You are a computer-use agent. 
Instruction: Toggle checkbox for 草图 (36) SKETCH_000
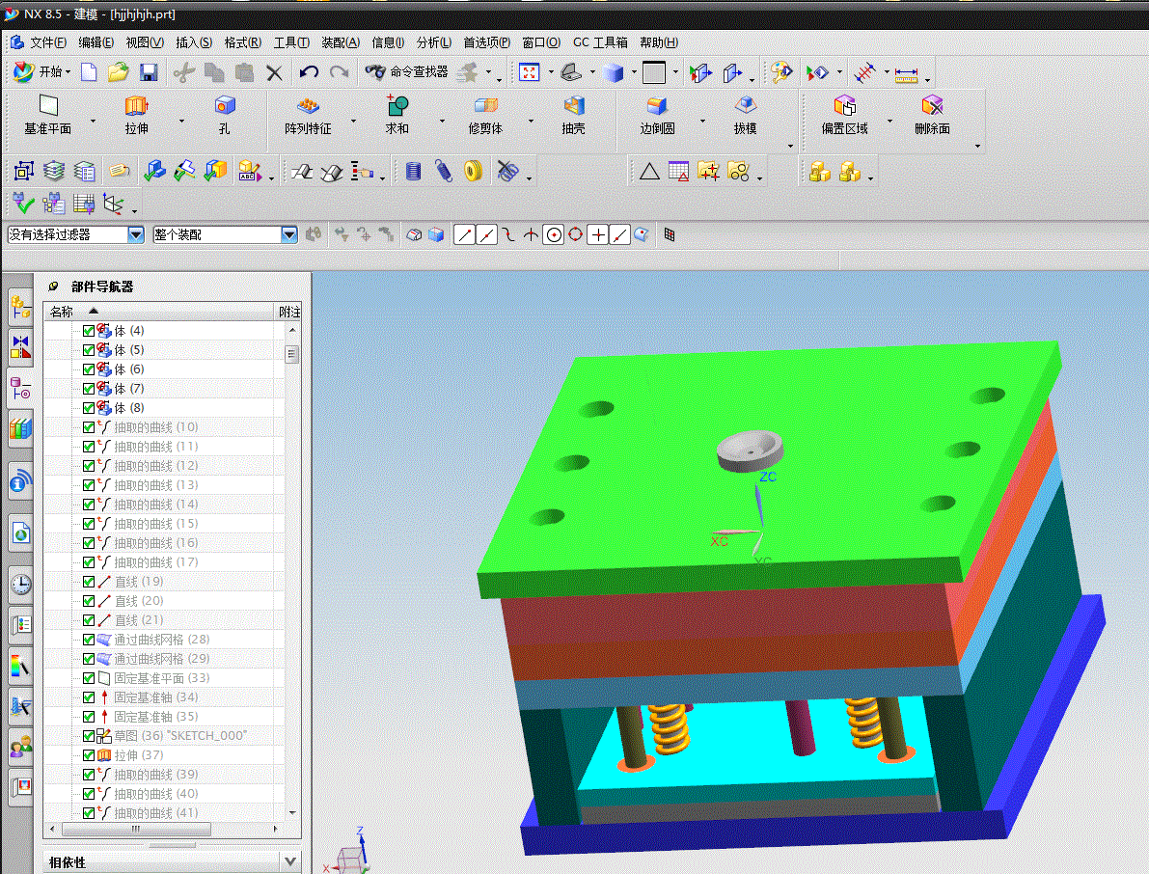[x=89, y=735]
